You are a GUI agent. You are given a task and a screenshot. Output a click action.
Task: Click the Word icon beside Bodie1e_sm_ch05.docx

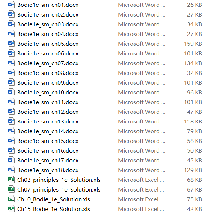coord(12,44)
